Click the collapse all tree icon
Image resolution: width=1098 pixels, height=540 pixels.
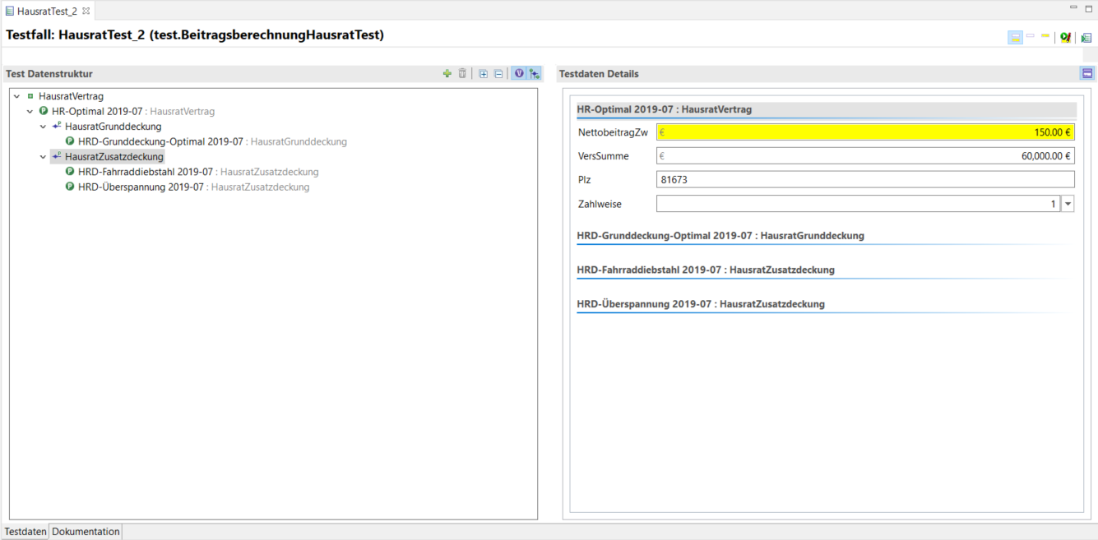tap(498, 74)
